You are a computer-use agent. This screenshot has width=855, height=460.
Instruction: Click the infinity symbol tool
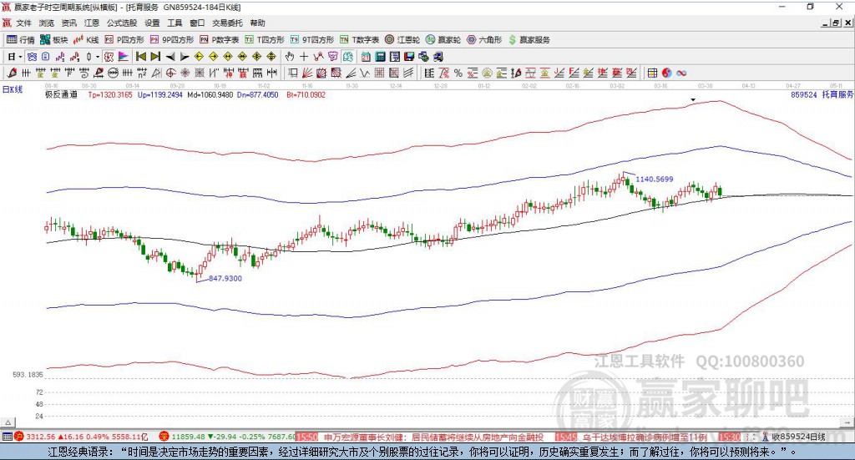tap(681, 73)
